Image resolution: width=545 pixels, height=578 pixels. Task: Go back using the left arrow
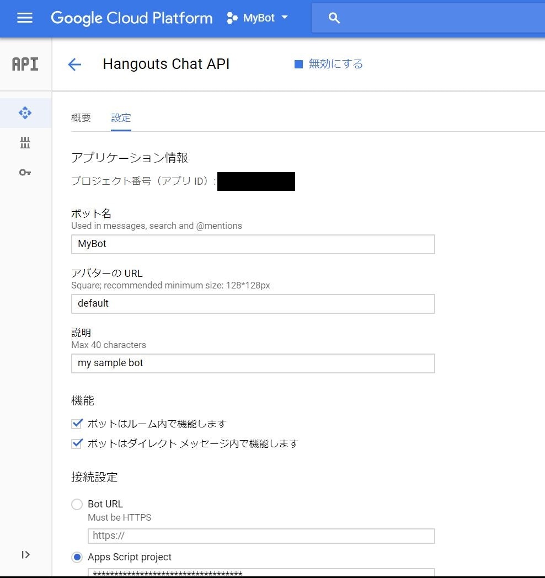click(x=74, y=65)
